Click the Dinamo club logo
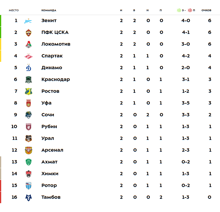This screenshot has width=220, height=212. tap(29, 68)
